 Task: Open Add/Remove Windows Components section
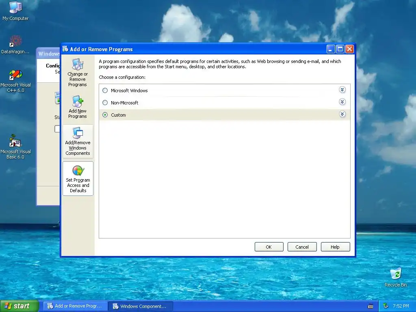[x=78, y=141]
